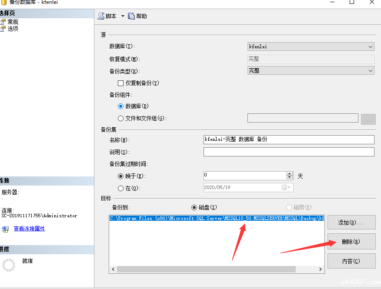Select the 常规 page icon
Image resolution: width=381 pixels, height=289 pixels.
coord(3,22)
